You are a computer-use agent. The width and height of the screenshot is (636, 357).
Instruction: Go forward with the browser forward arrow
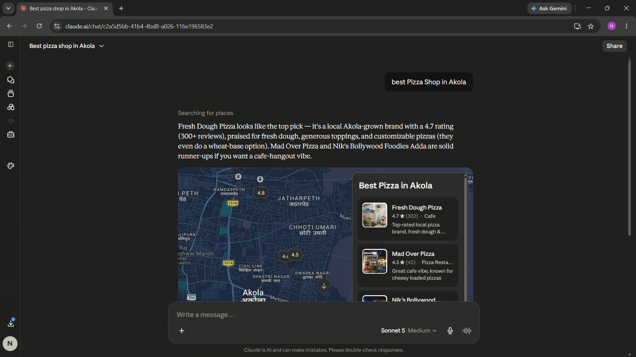[24, 26]
